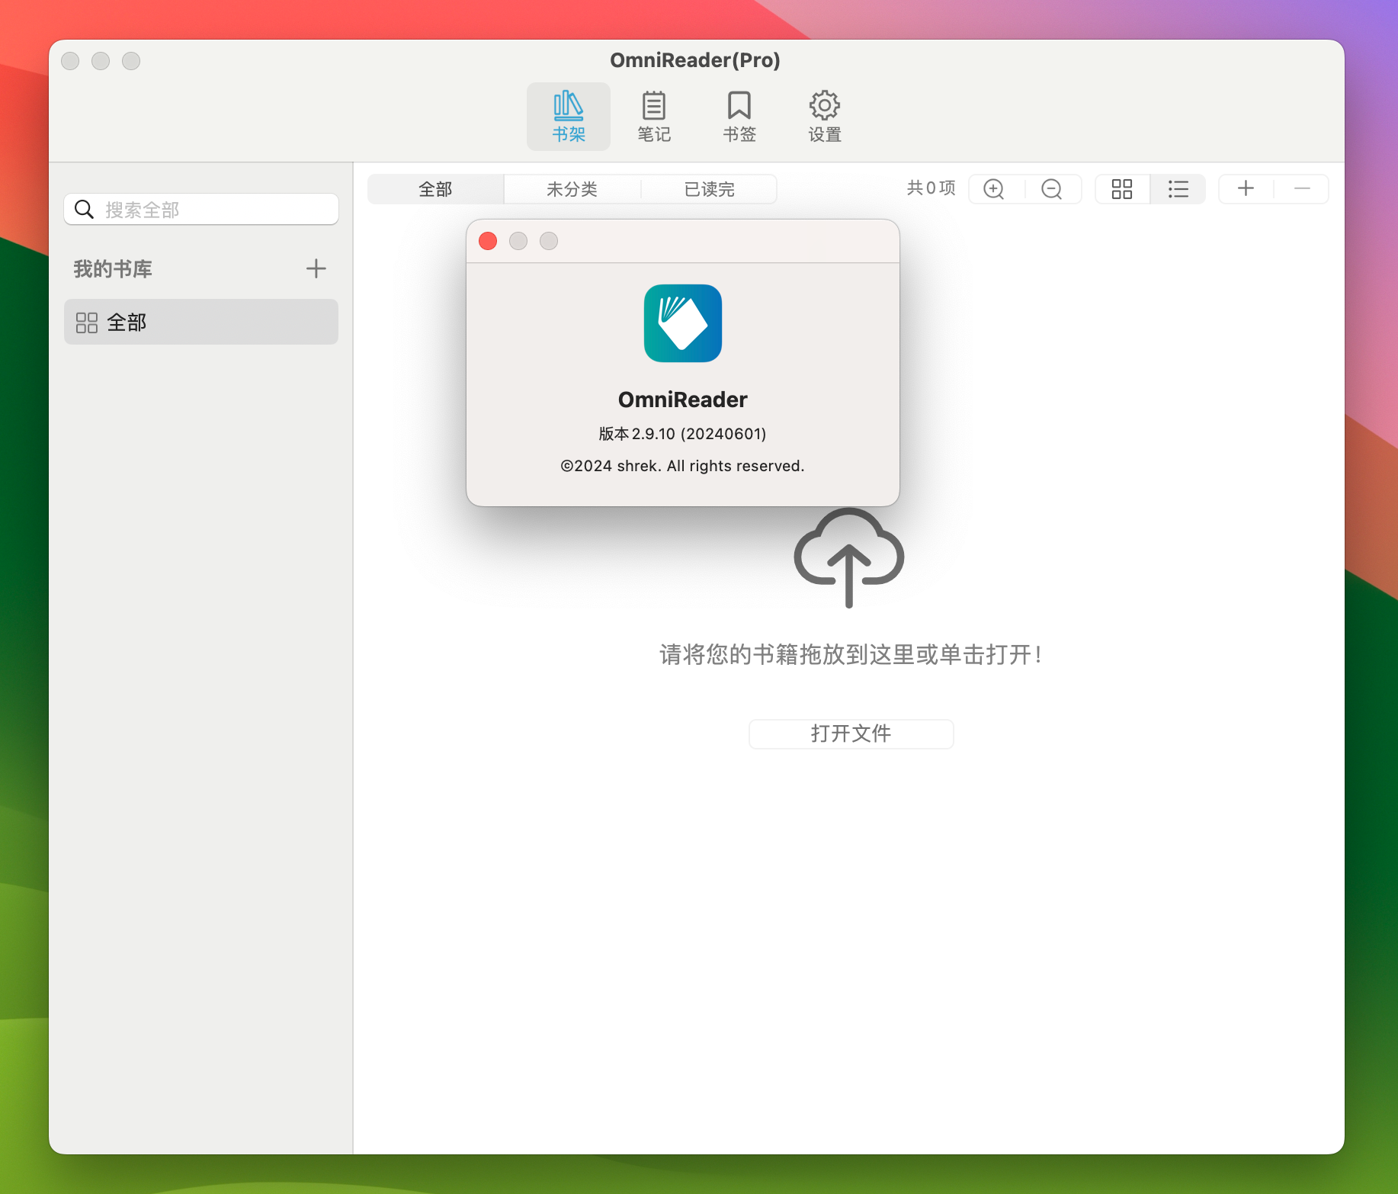The height and width of the screenshot is (1194, 1398).
Task: Click the cloud upload icon
Action: [849, 557]
